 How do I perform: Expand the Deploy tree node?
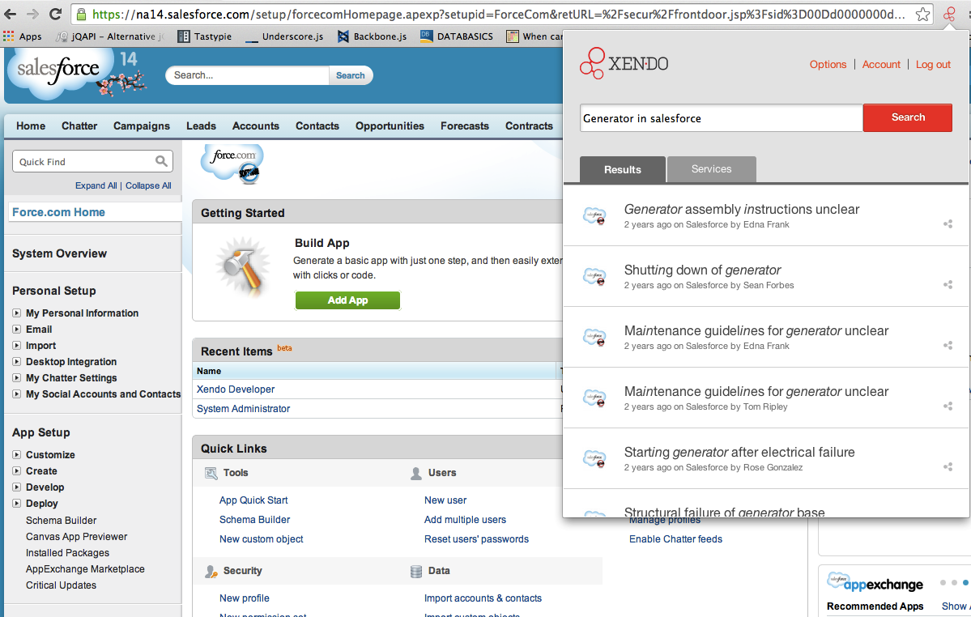17,503
